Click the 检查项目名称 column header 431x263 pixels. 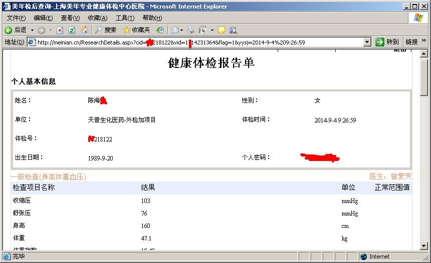[34, 187]
